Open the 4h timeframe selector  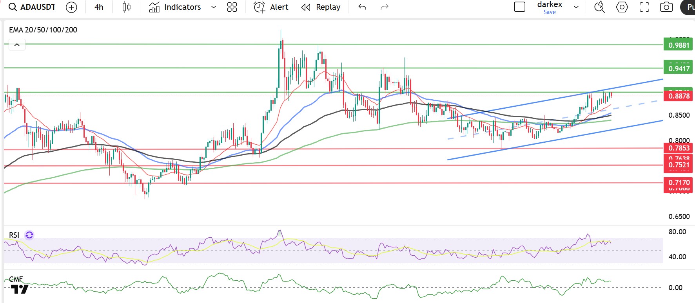[99, 7]
